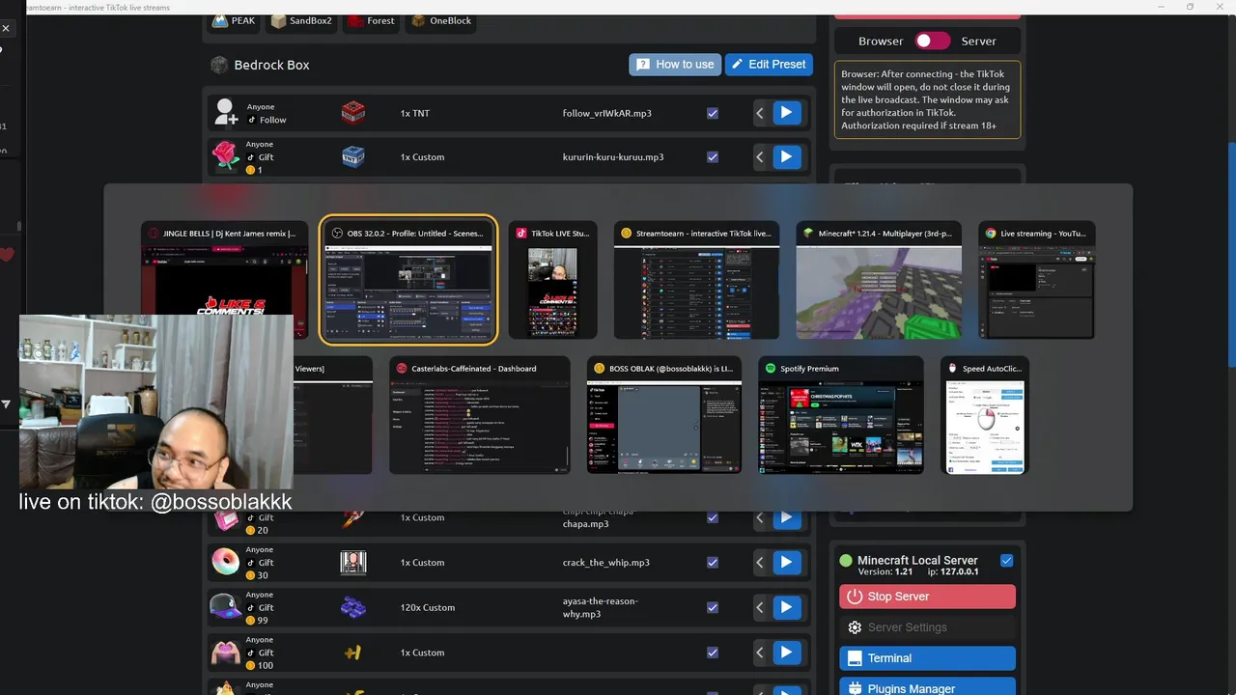Switch to Casterlabs-Caffeinated Dashboard window
Viewport: 1236px width, 695px height.
[x=480, y=415]
